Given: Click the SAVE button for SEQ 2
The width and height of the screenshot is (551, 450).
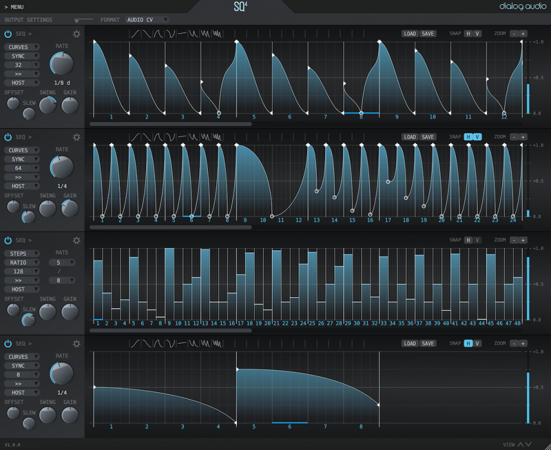Looking at the screenshot, I should (428, 137).
